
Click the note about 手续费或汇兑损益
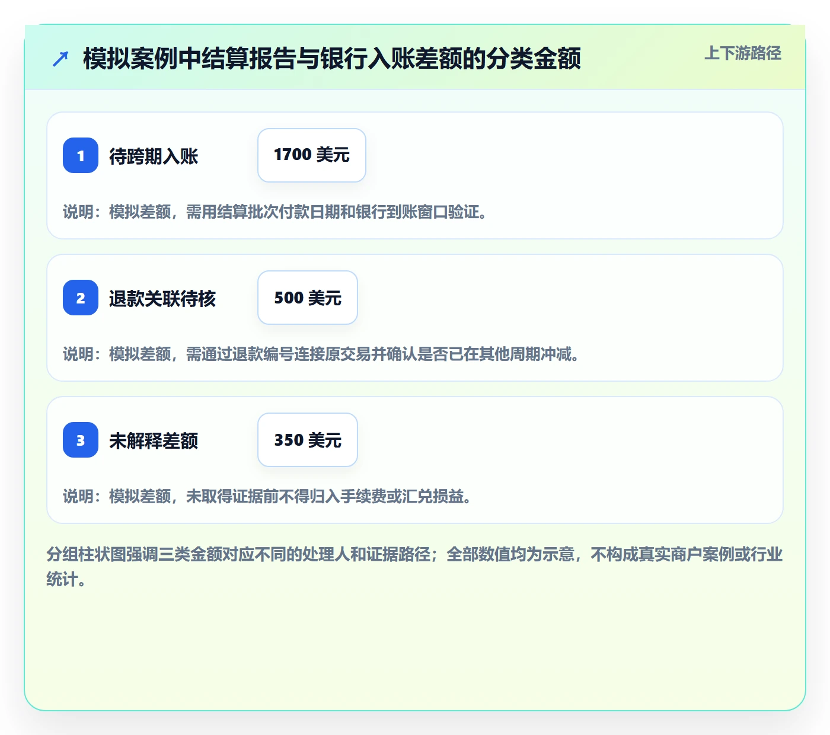click(267, 496)
